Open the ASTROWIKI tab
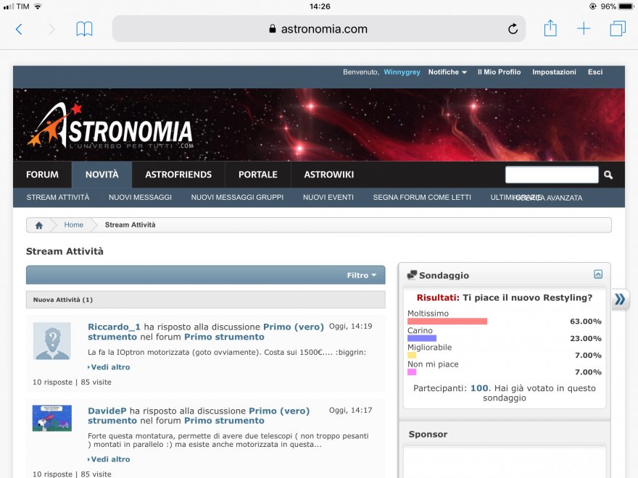Screen dimensions: 638x478 point(328,175)
